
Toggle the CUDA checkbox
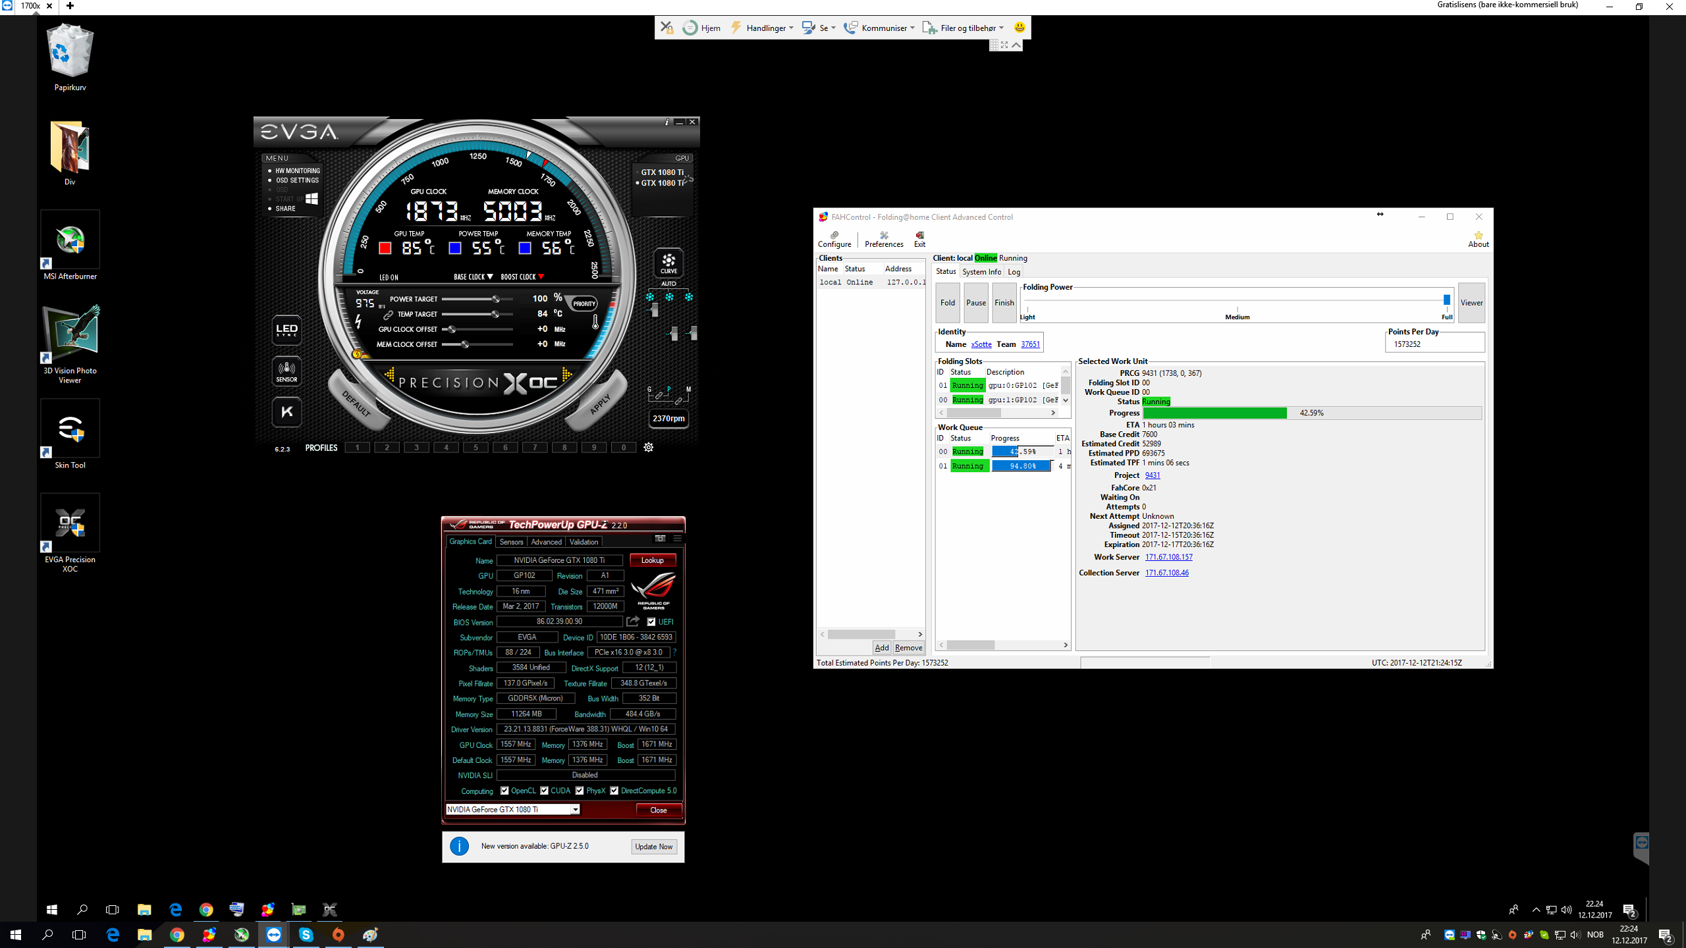point(544,791)
